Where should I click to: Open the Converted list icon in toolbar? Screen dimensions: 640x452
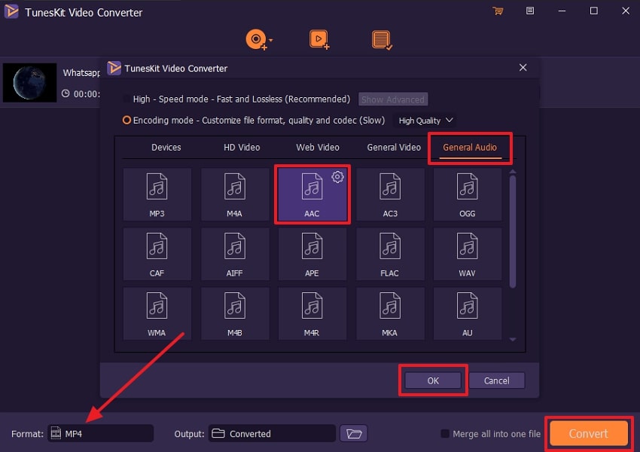click(x=382, y=40)
